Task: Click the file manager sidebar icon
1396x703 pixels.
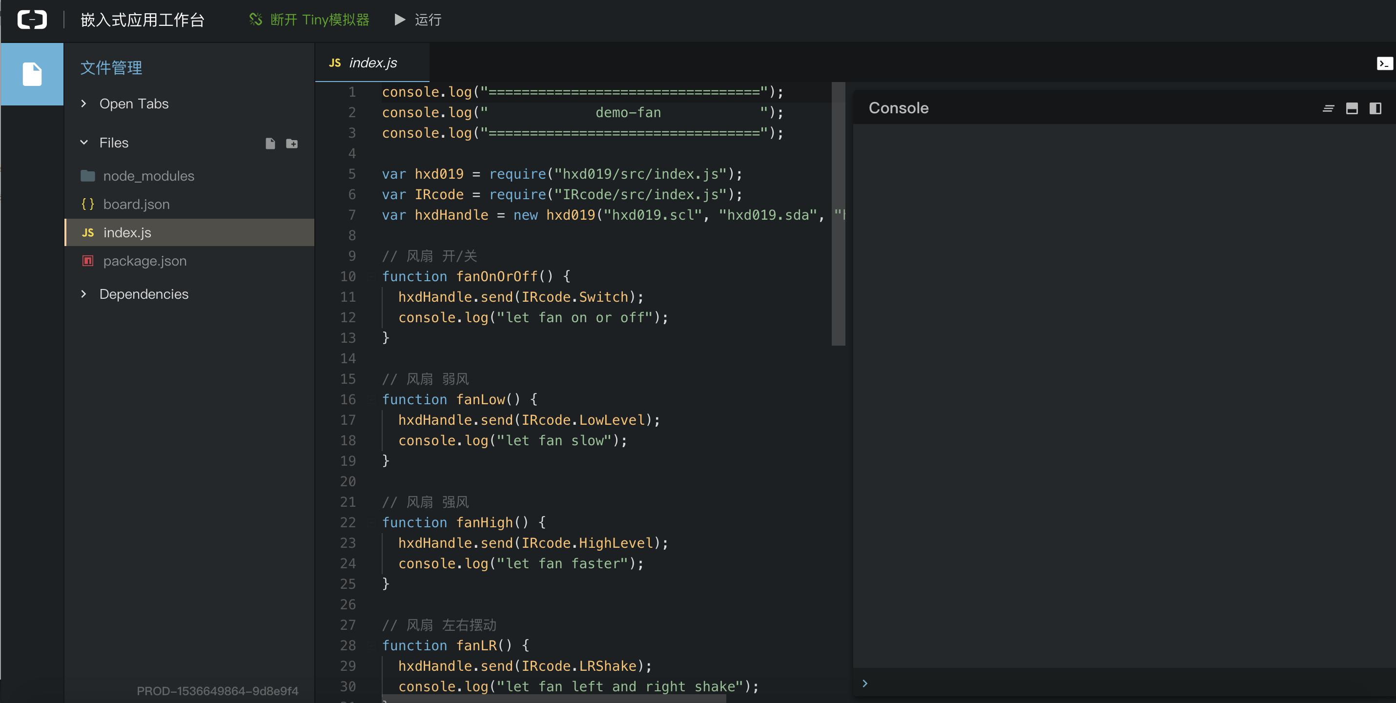Action: tap(32, 74)
